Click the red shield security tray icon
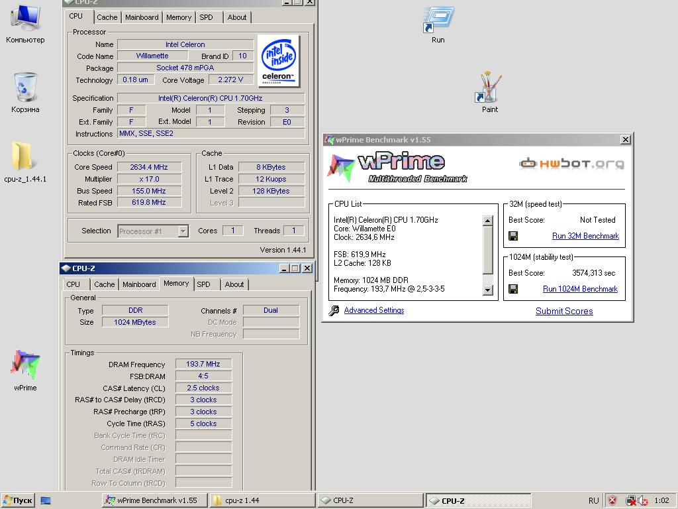The height and width of the screenshot is (509, 678). 612,501
